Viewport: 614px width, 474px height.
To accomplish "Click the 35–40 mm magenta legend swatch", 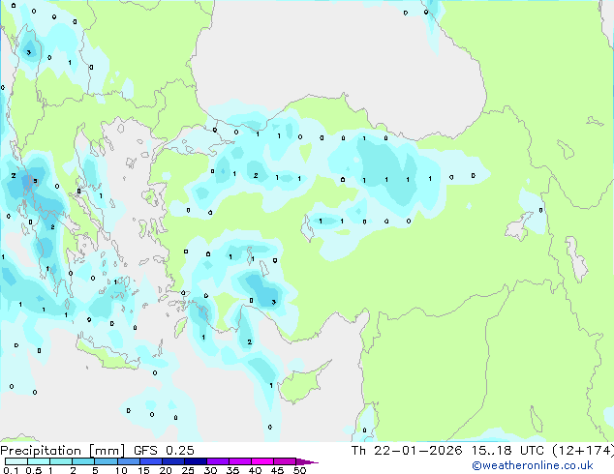I will pos(243,461).
